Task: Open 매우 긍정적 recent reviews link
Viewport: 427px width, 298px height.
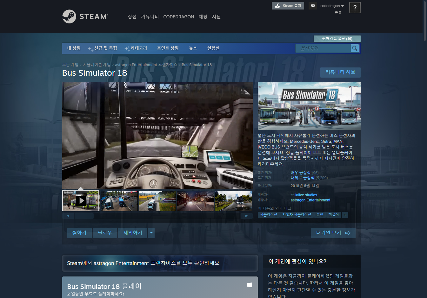Action: 300,173
